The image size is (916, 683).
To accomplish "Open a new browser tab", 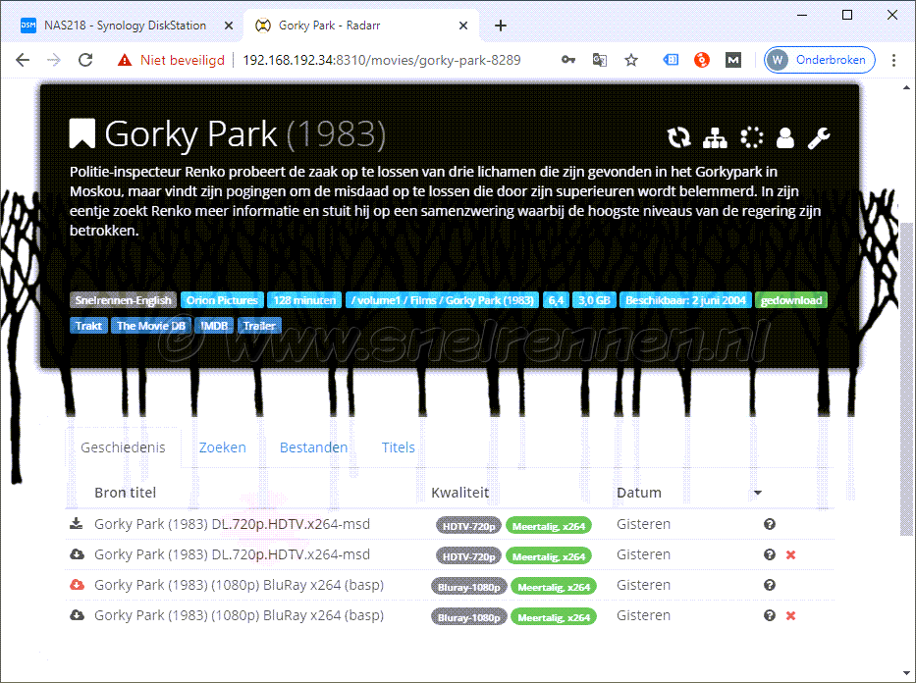I will [501, 26].
